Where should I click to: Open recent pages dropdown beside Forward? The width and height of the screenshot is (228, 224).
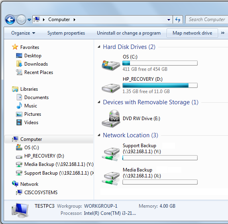coord(29,19)
